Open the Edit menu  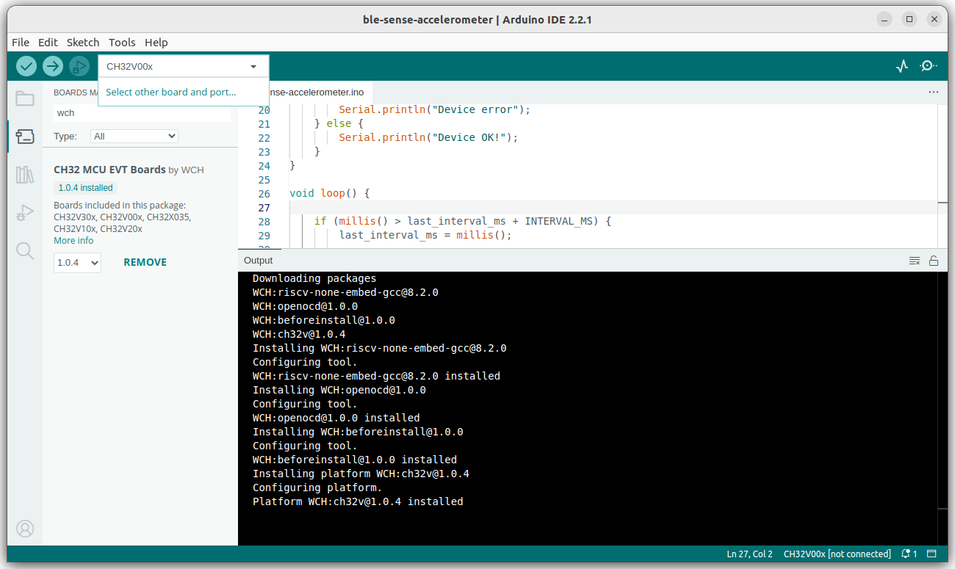(48, 42)
